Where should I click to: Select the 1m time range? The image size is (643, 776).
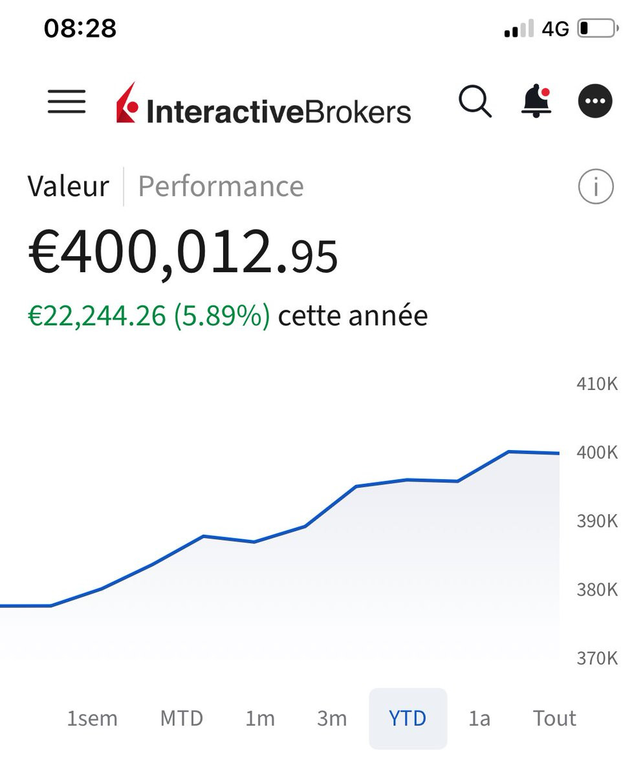coord(260,718)
